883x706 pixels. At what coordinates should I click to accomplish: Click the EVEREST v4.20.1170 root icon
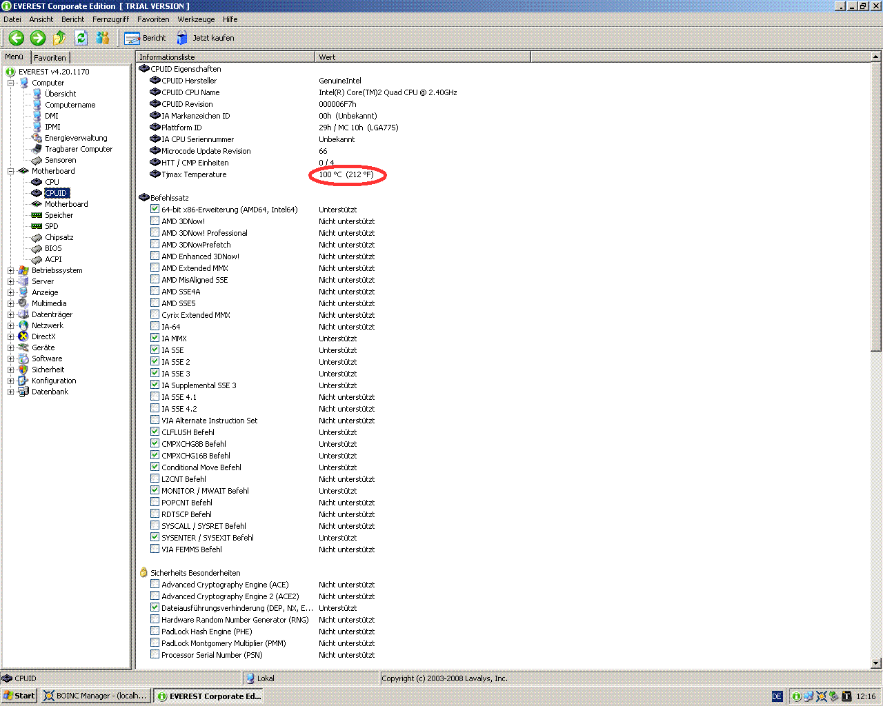point(10,72)
